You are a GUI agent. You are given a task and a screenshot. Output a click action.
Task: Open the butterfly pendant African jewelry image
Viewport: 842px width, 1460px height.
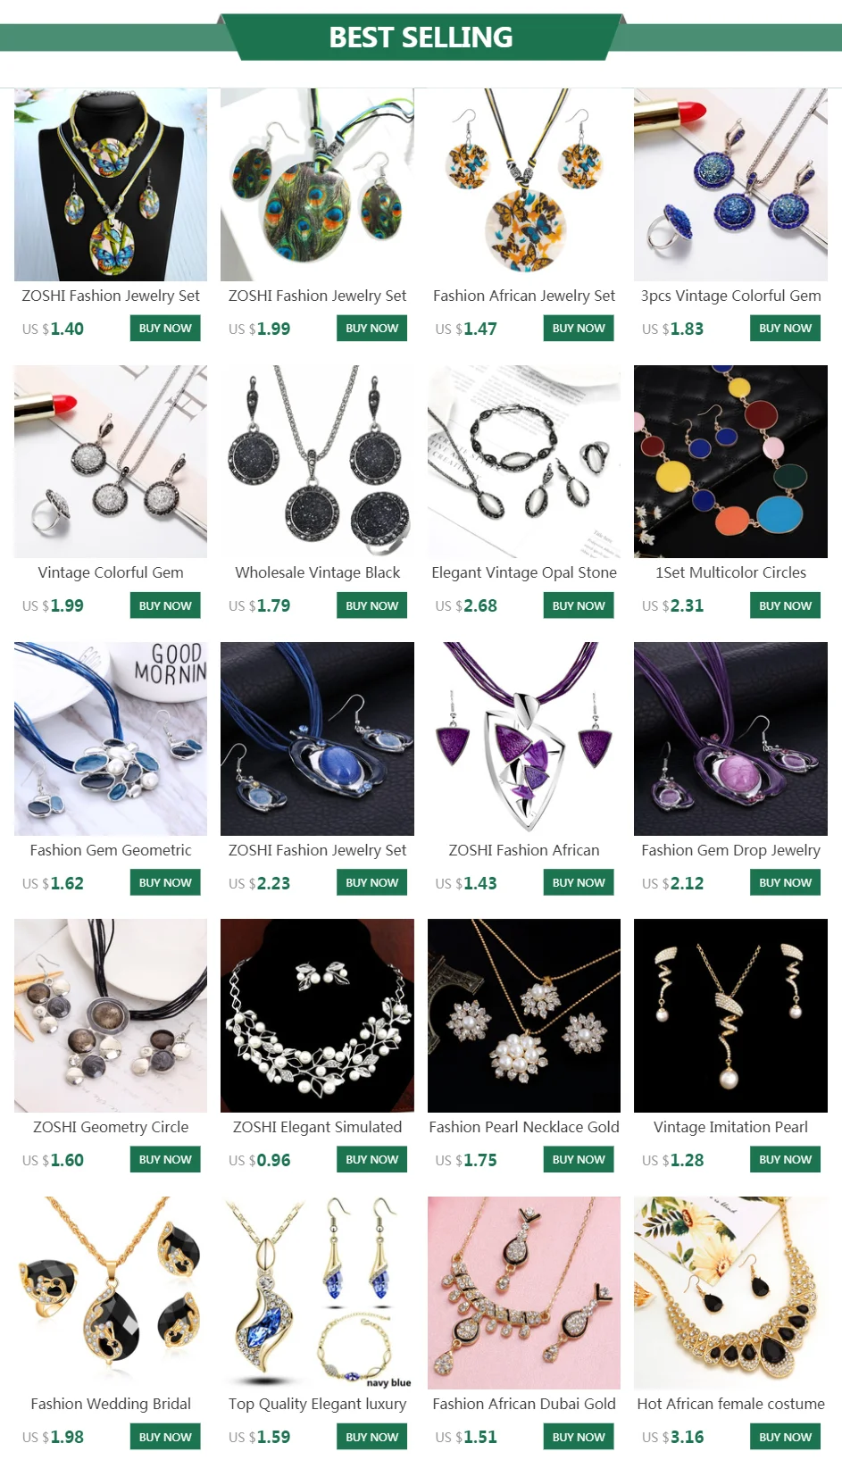[524, 185]
